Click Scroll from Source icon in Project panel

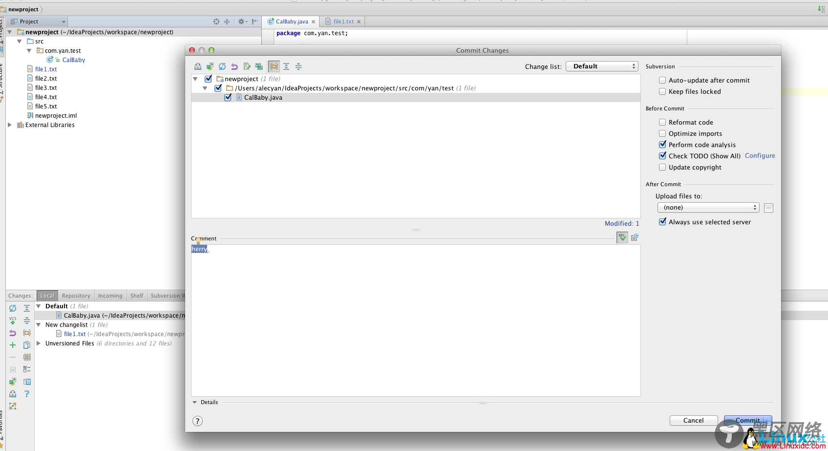(216, 21)
